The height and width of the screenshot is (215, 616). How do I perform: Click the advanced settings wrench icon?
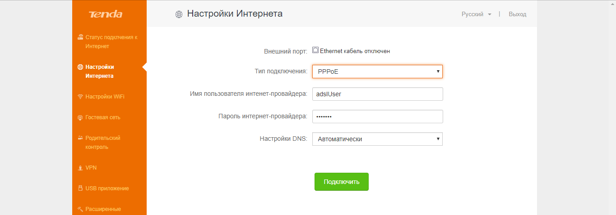pyautogui.click(x=80, y=209)
